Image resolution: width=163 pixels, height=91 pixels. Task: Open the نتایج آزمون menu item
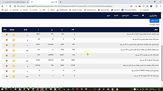tap(125, 15)
